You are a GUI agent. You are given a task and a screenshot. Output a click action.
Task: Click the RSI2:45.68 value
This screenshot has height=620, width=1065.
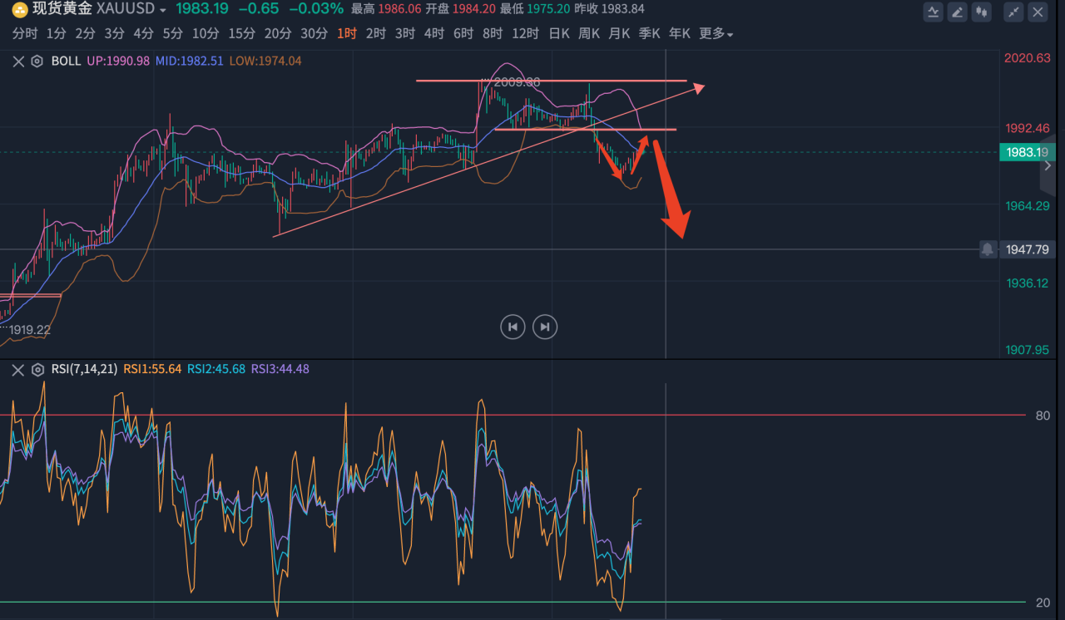(x=216, y=370)
